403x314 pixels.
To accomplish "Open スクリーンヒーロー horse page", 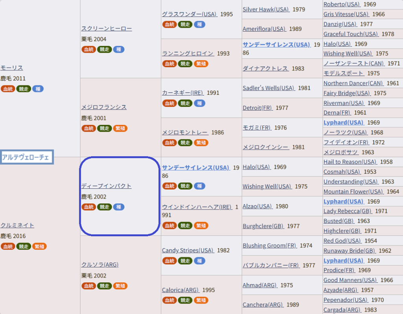I will [x=107, y=28].
